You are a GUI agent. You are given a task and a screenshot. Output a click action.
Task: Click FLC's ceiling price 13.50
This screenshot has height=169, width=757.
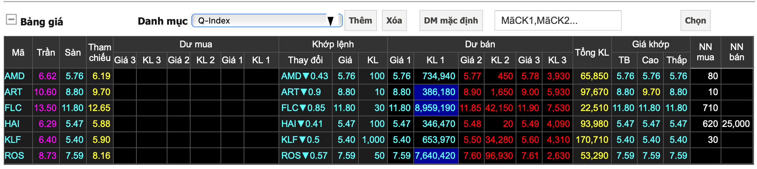pos(45,108)
